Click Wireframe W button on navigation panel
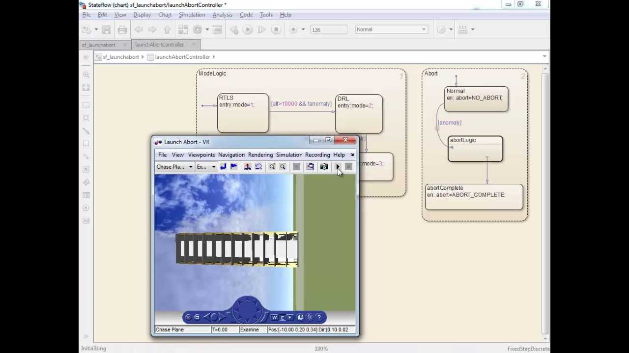Viewport: 629px width, 353px height. point(274,317)
